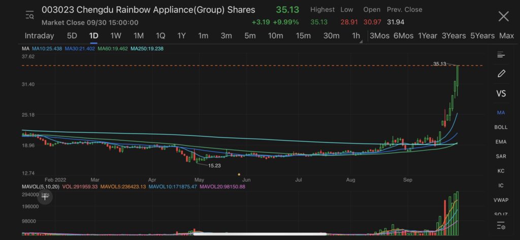Screen dimensions: 520x240
Task: Switch to the 5D tab
Action: click(x=72, y=36)
